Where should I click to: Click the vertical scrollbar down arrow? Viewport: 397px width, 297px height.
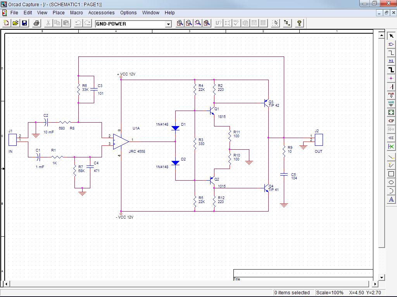[x=381, y=277]
